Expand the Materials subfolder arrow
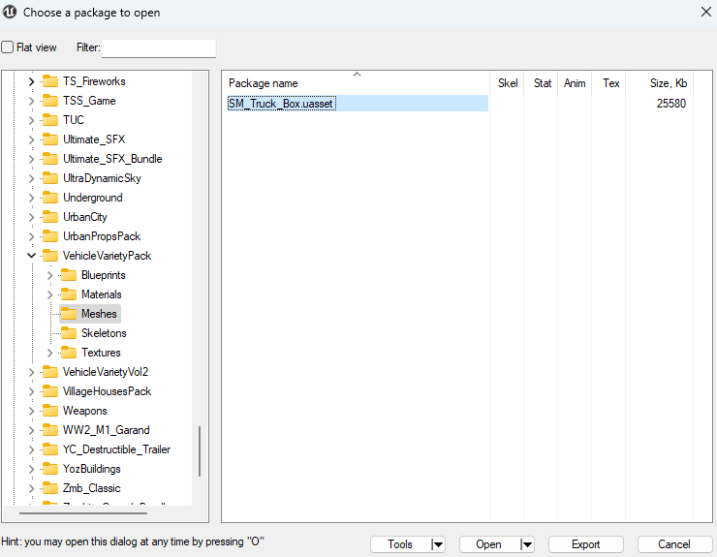This screenshot has width=717, height=557. click(49, 294)
